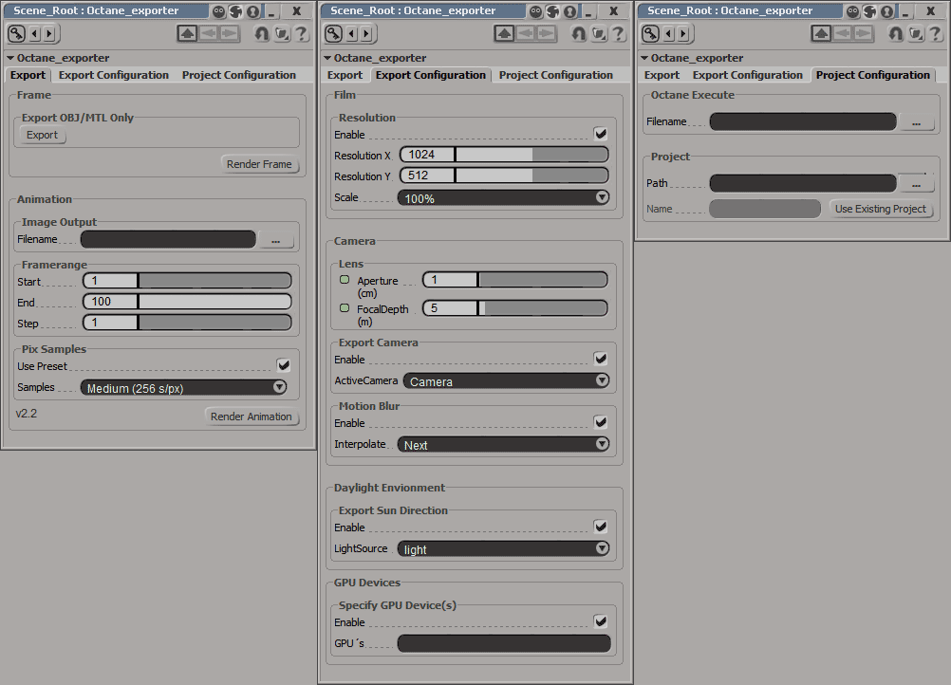This screenshot has width=951, height=685.
Task: Disable the Motion Blur Enable checkbox
Action: (601, 422)
